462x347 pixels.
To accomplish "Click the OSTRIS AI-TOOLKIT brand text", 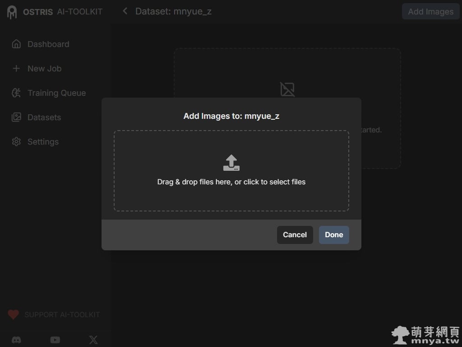I will [63, 12].
